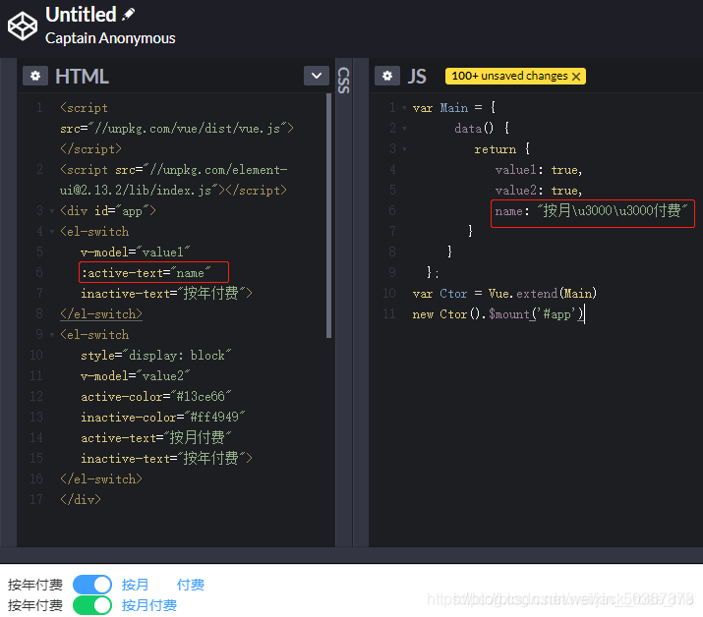Collapse the div block at HTML line 3

tap(51, 211)
